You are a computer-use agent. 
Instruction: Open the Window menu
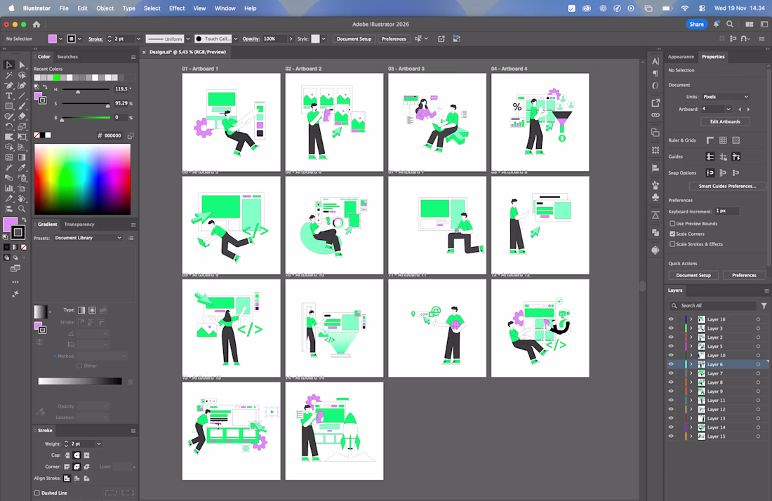pyautogui.click(x=225, y=8)
